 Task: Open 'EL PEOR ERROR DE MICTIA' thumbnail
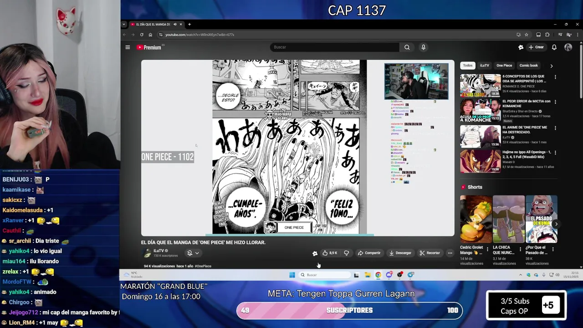click(x=480, y=110)
